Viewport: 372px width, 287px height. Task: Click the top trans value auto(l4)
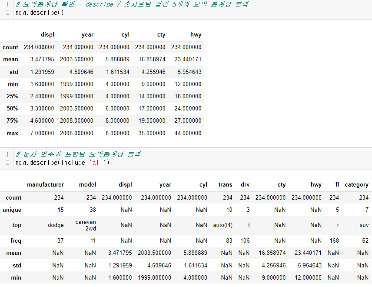[x=223, y=225]
